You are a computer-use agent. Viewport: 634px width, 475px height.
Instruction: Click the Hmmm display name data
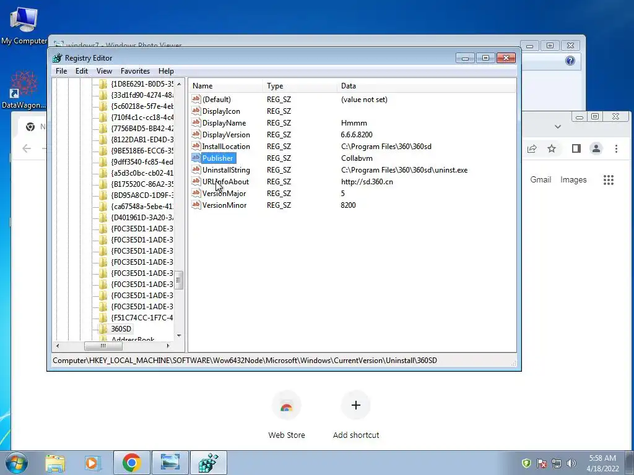[x=354, y=123]
